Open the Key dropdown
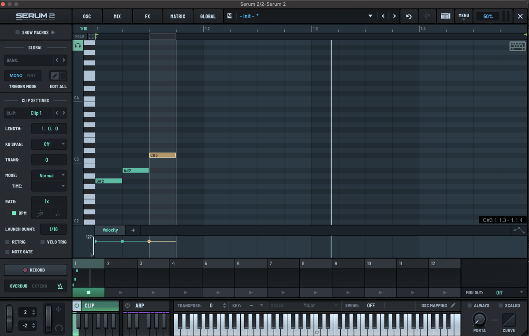 (x=256, y=306)
